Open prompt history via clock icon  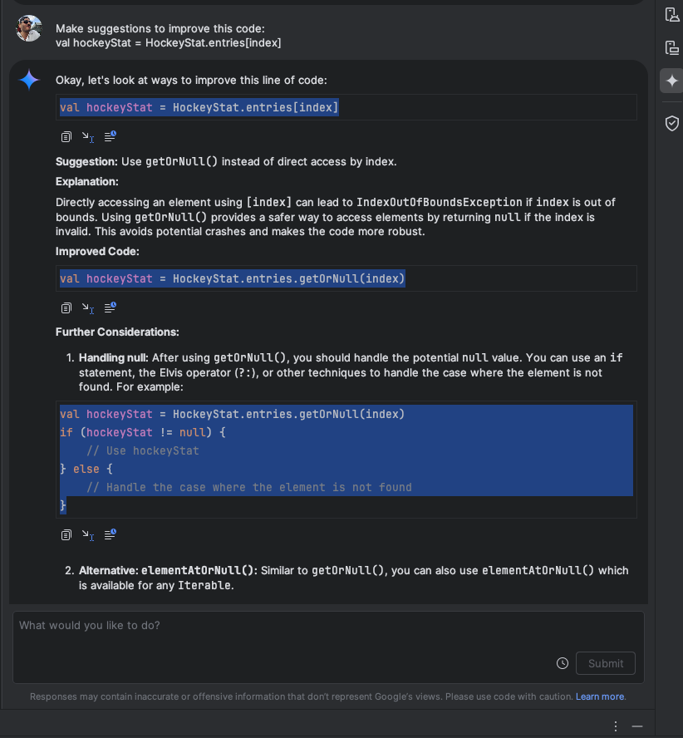click(x=563, y=662)
